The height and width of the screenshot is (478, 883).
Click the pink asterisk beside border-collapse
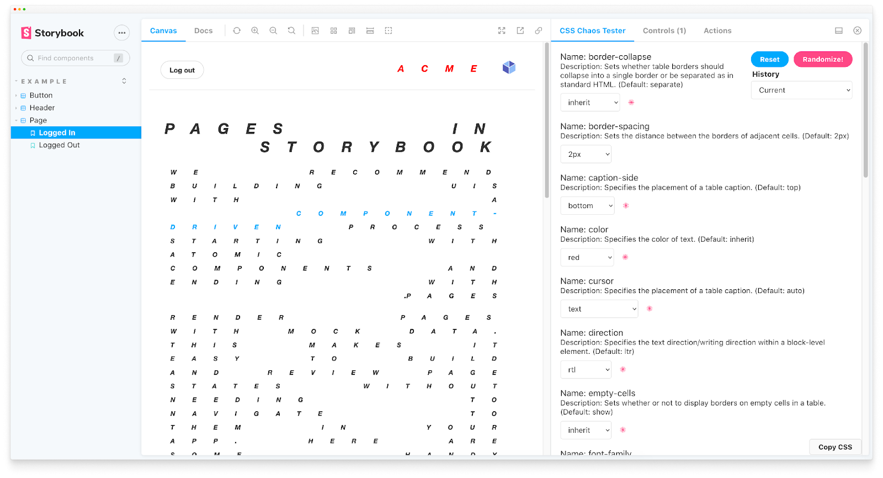(631, 103)
